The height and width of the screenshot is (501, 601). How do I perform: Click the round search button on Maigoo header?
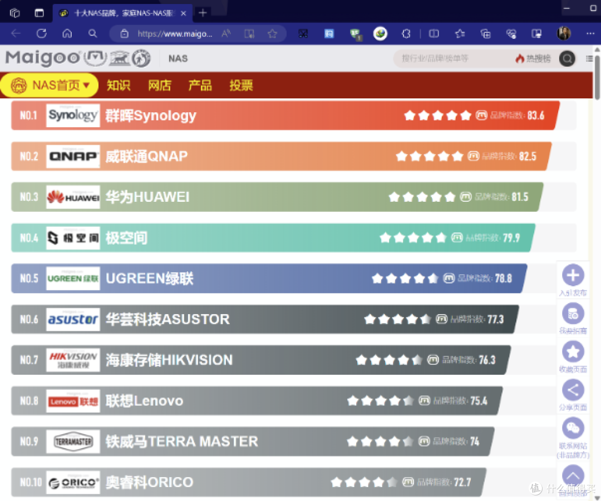[567, 58]
